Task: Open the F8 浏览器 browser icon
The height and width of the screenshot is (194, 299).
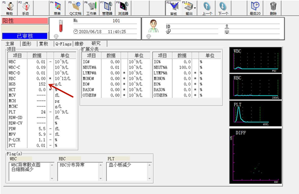Action: (x=123, y=8)
